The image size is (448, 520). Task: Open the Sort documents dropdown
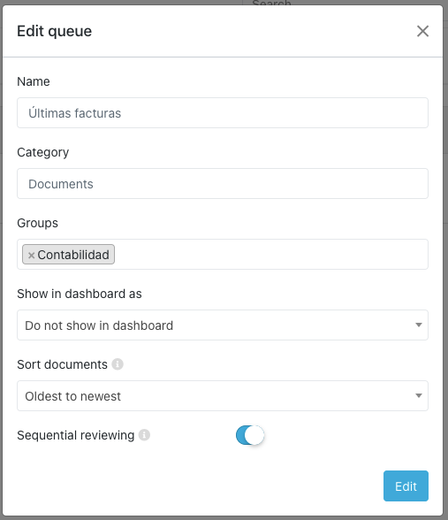(x=223, y=395)
